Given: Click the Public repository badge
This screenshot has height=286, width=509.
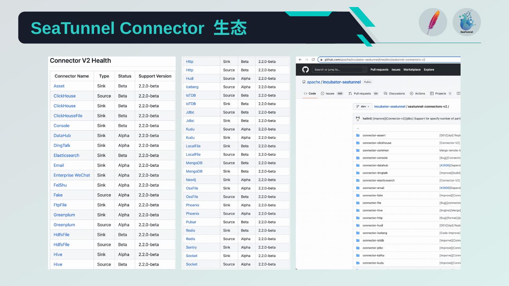Looking at the screenshot, I should [368, 82].
